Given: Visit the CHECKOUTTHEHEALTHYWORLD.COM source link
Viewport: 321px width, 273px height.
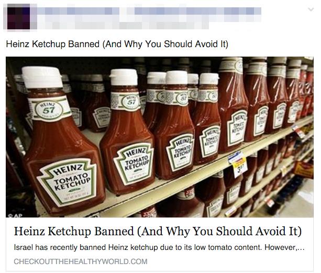Looking at the screenshot, I should click(81, 261).
